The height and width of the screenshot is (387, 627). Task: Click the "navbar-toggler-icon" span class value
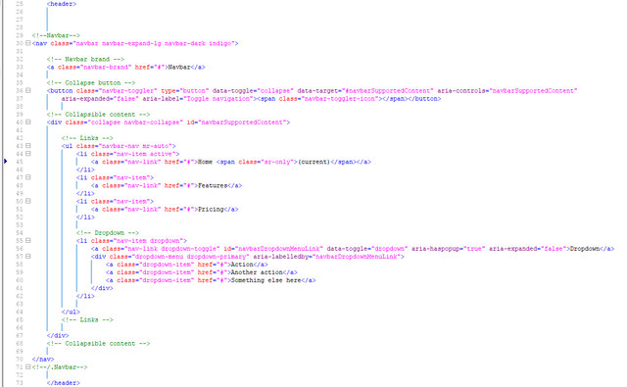[340, 99]
